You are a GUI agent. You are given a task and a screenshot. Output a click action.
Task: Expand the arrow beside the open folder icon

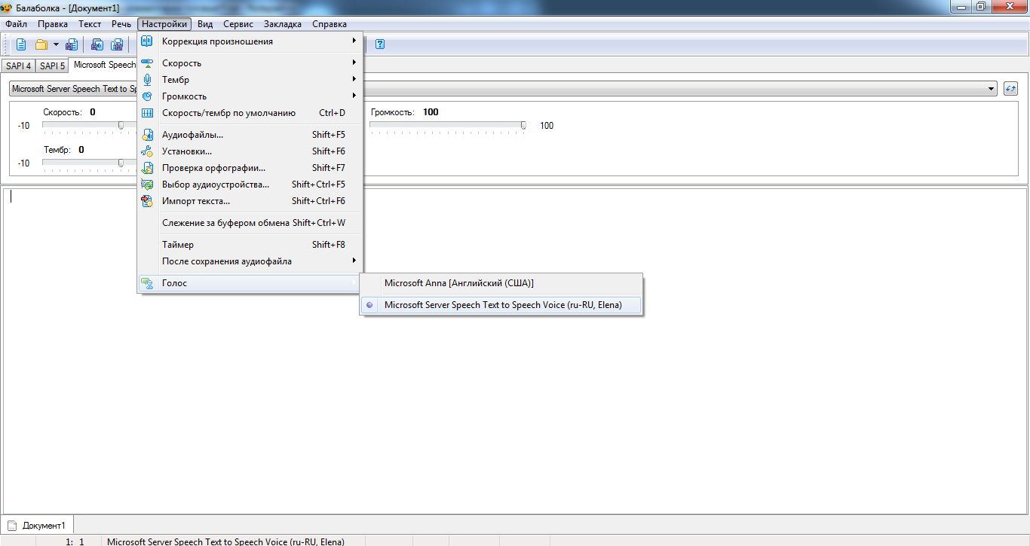click(56, 44)
